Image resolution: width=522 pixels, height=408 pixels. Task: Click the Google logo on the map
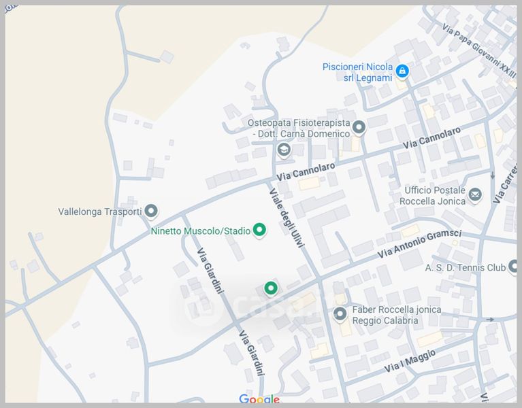[x=259, y=399]
